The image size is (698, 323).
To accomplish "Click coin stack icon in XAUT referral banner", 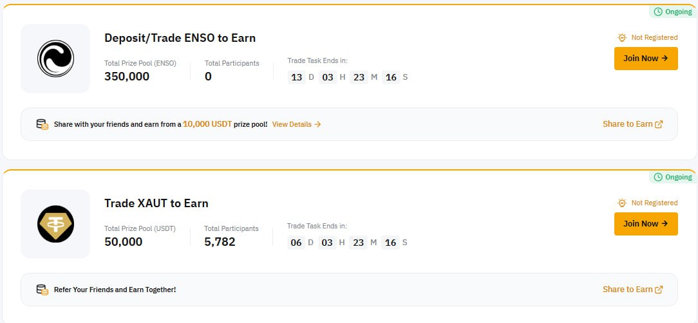I will [x=42, y=290].
